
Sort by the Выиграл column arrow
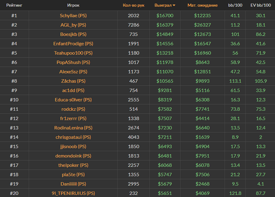point(174,5)
